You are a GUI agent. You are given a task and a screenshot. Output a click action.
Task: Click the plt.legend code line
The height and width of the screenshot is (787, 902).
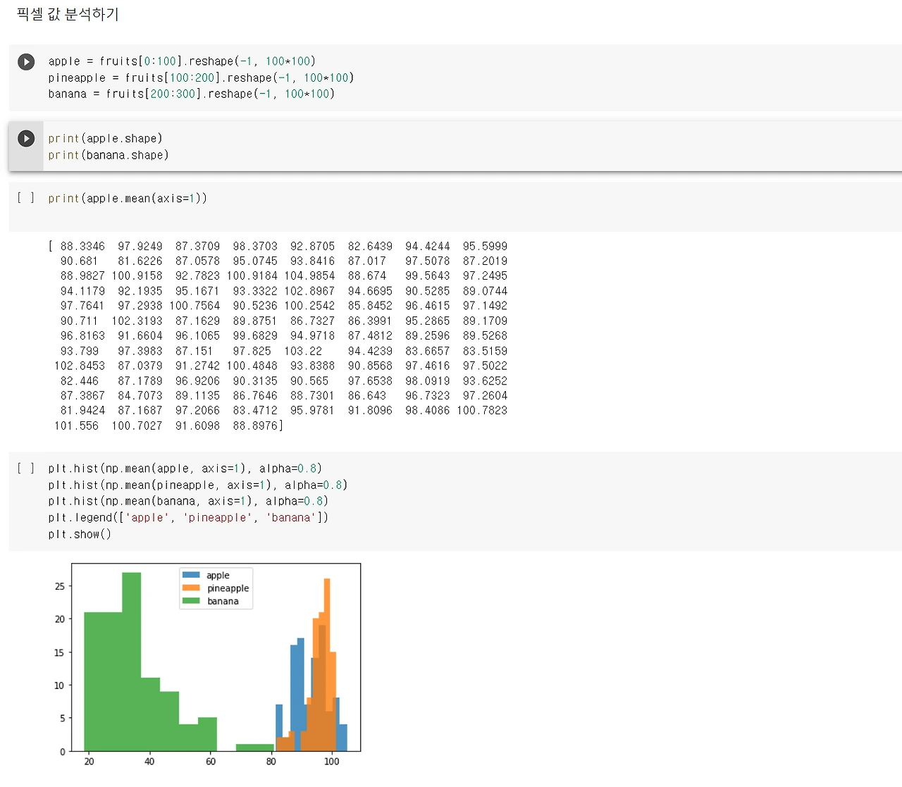click(x=188, y=517)
